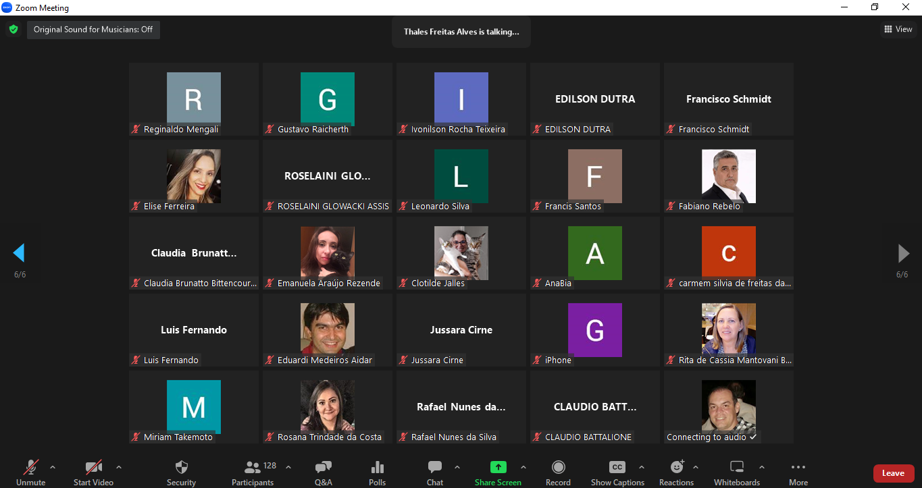Click the green Share Screen icon
Image resolution: width=922 pixels, height=488 pixels.
point(498,467)
